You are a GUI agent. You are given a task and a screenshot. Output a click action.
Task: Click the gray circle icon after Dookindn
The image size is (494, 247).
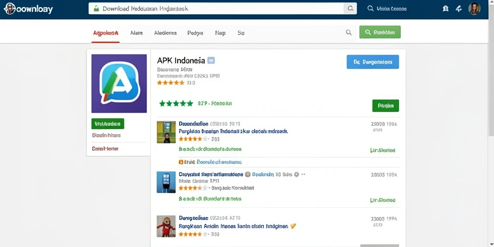tap(247, 174)
